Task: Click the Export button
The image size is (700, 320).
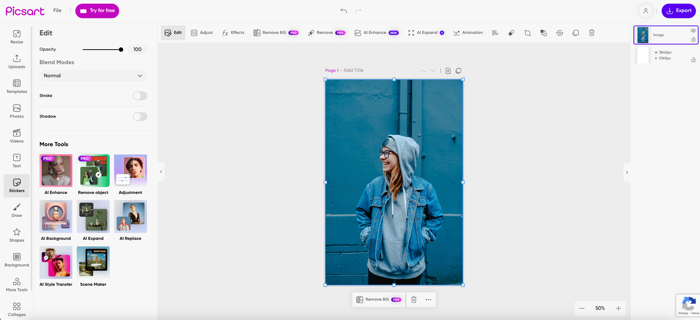Action: tap(679, 10)
